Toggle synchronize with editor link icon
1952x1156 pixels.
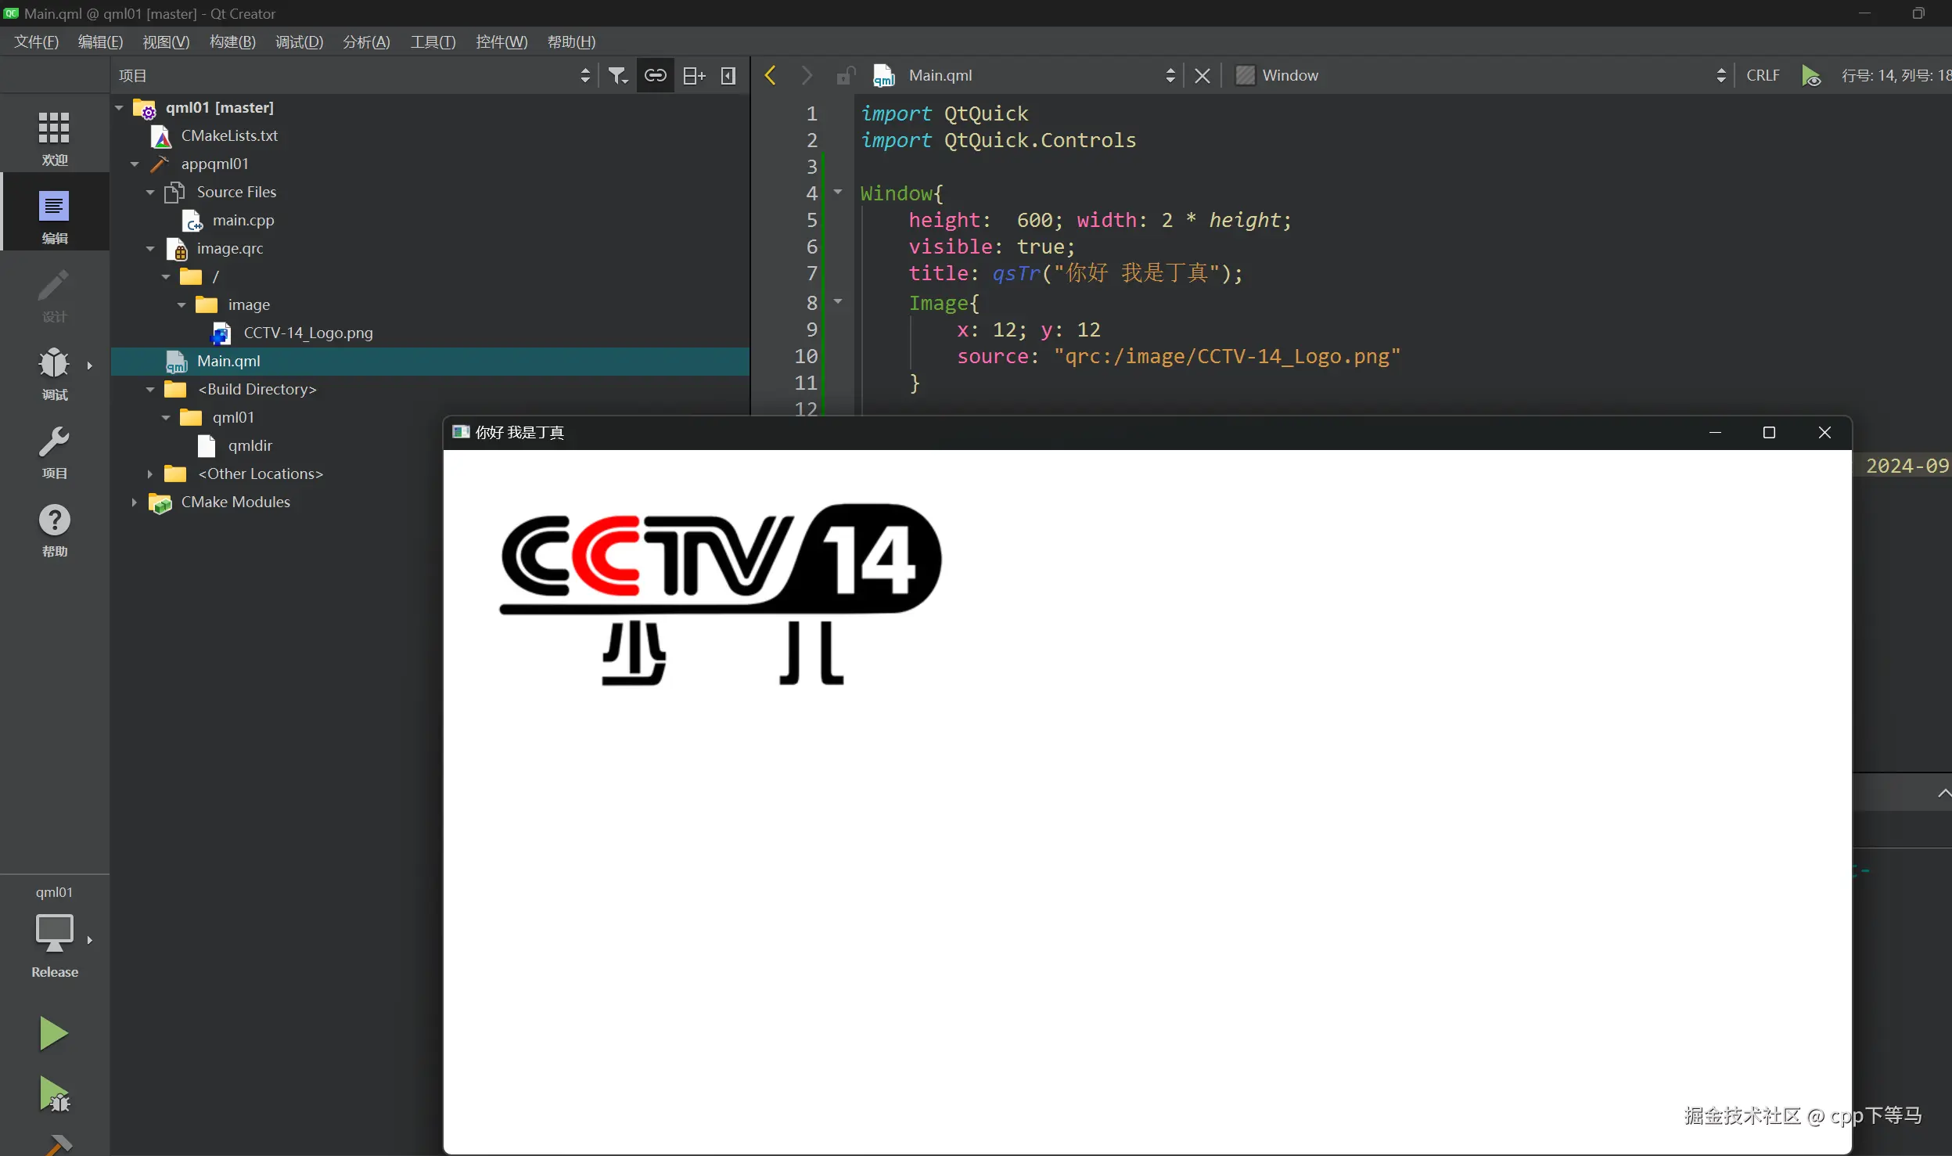655,75
